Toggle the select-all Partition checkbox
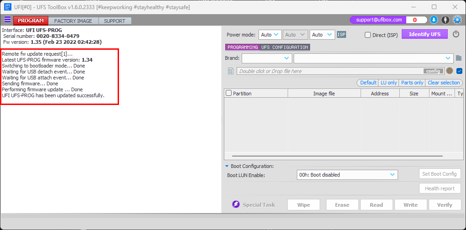Image resolution: width=466 pixels, height=230 pixels. coord(229,93)
